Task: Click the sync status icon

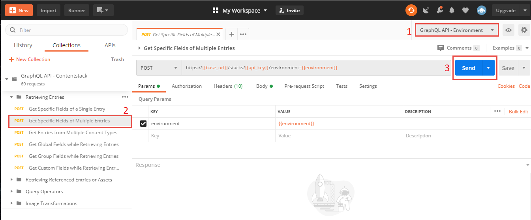Action: pyautogui.click(x=411, y=11)
